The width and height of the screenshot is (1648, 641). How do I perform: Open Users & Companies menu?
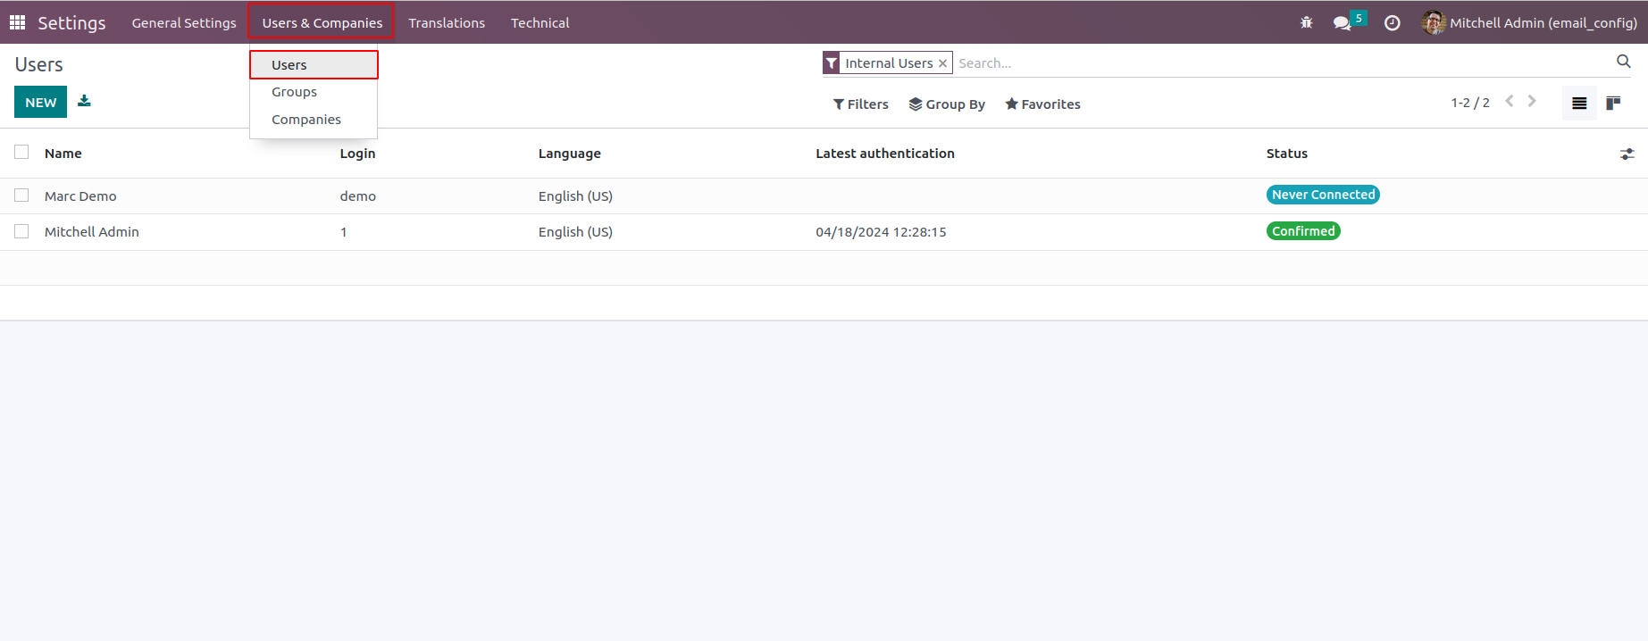click(322, 22)
